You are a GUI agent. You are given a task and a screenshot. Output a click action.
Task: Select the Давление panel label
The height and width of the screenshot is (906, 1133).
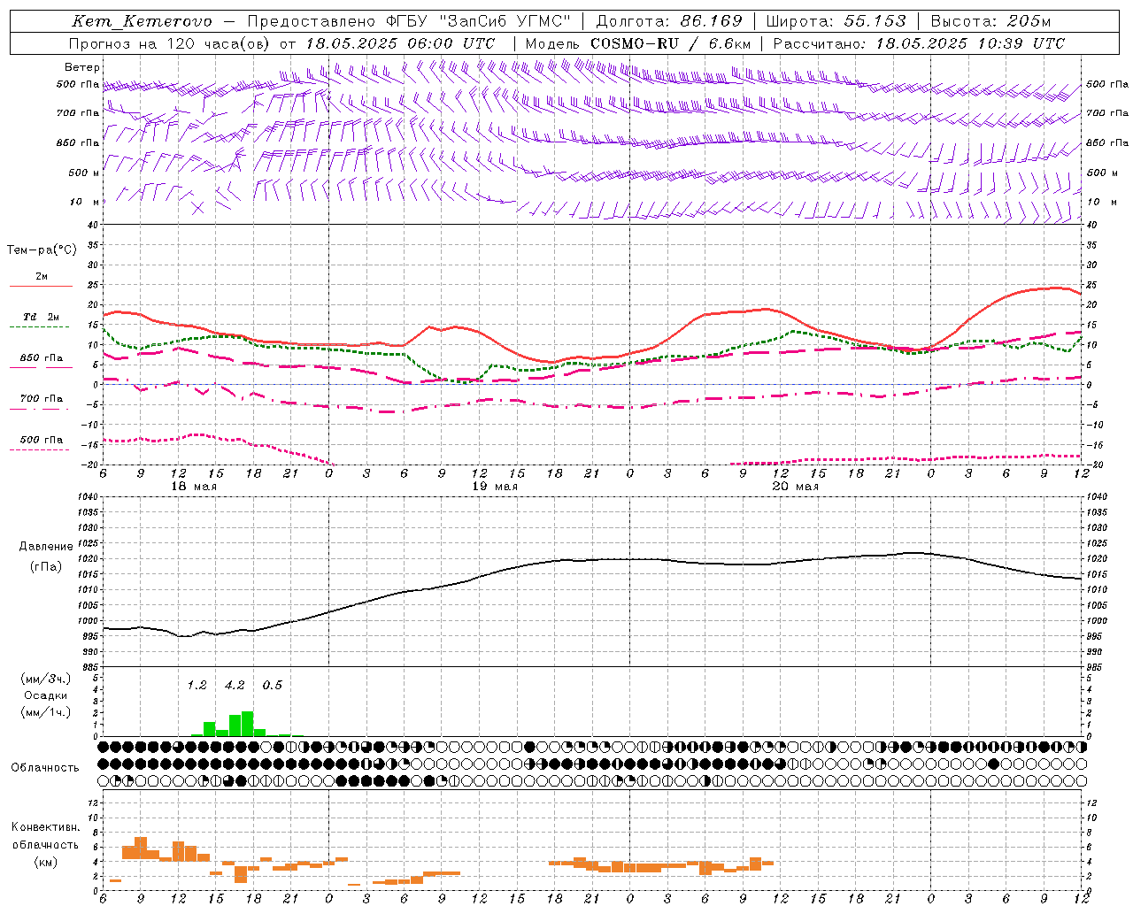pos(46,547)
